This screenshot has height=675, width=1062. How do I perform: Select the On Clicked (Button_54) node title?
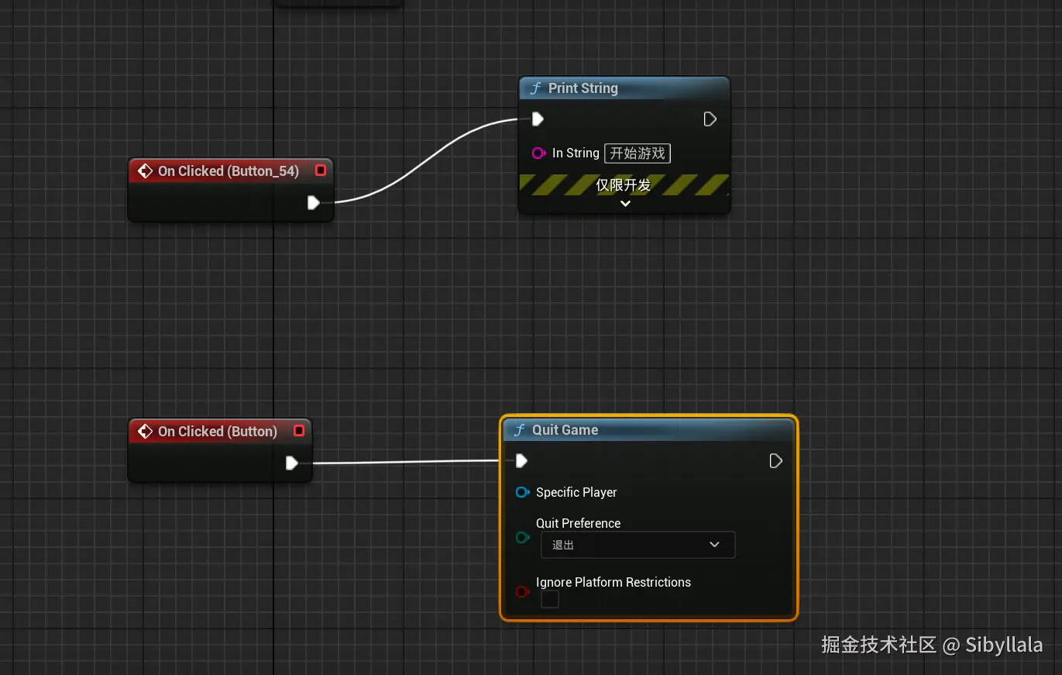coord(229,171)
